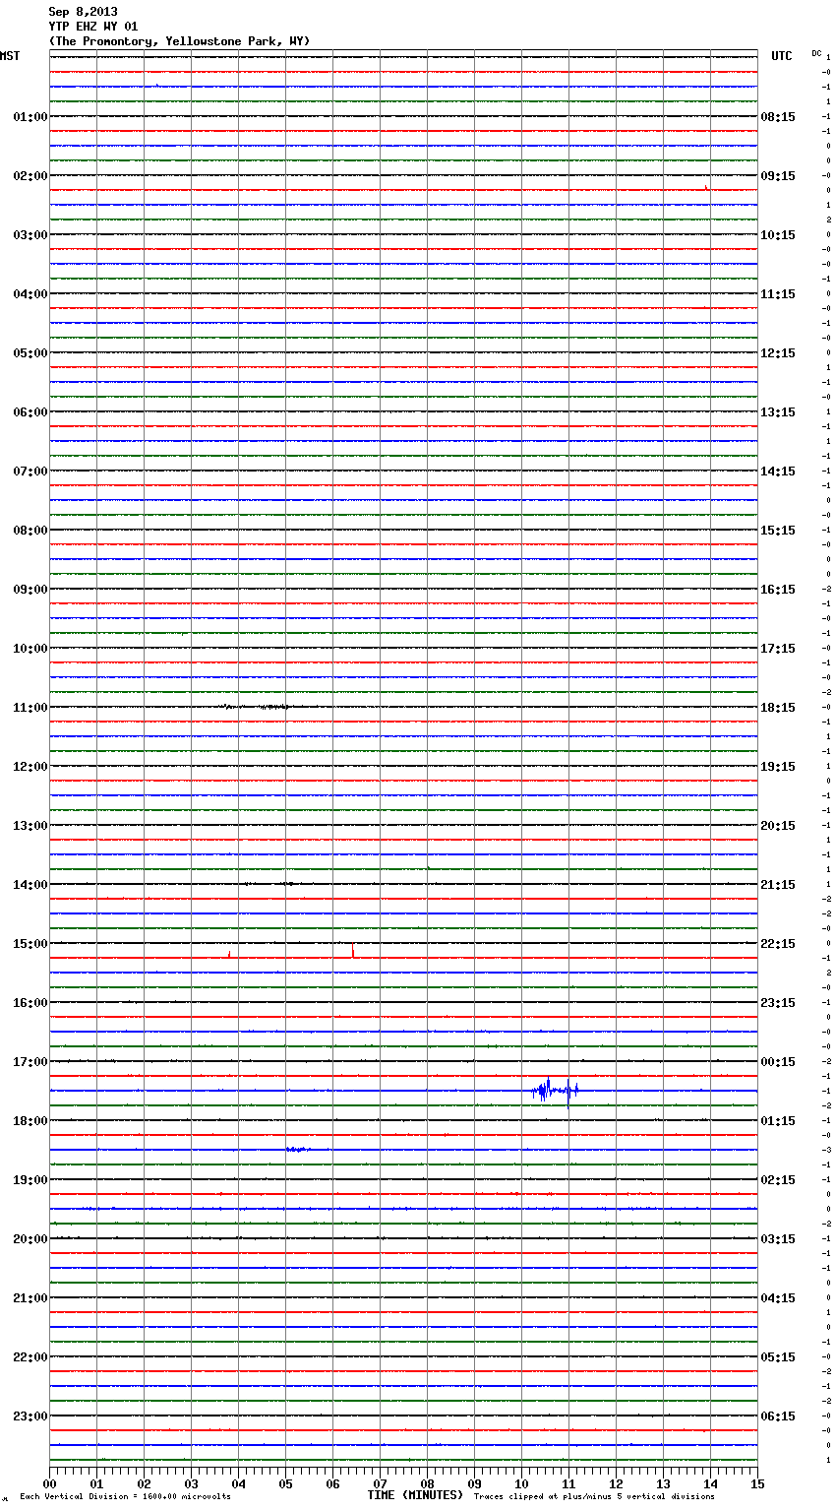Click the minute '11' tick label on the bottom axis
Screen dimensions: 836x1510
click(x=568, y=1483)
